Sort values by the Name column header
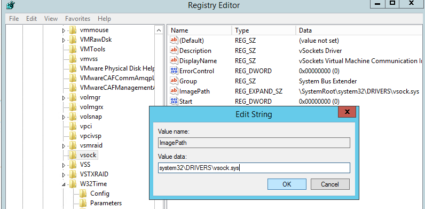The height and width of the screenshot is (209, 425). coord(200,30)
